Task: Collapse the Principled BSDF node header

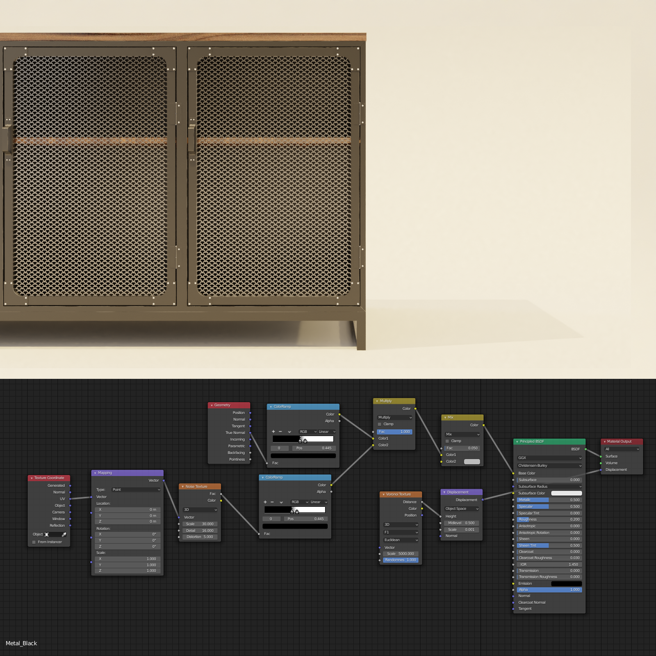Action: click(x=516, y=442)
